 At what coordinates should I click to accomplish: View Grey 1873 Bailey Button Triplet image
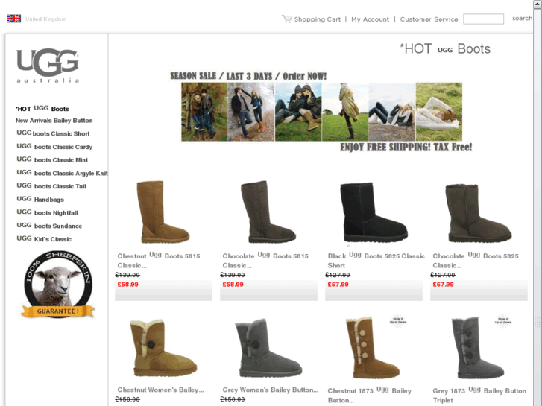click(478, 348)
